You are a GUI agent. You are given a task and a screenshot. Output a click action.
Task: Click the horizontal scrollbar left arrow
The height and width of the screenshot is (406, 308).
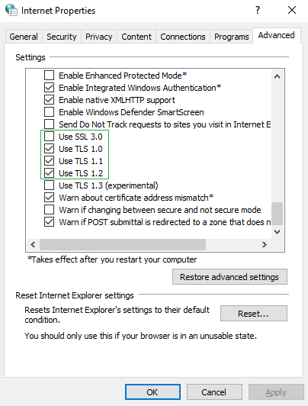pyautogui.click(x=33, y=245)
